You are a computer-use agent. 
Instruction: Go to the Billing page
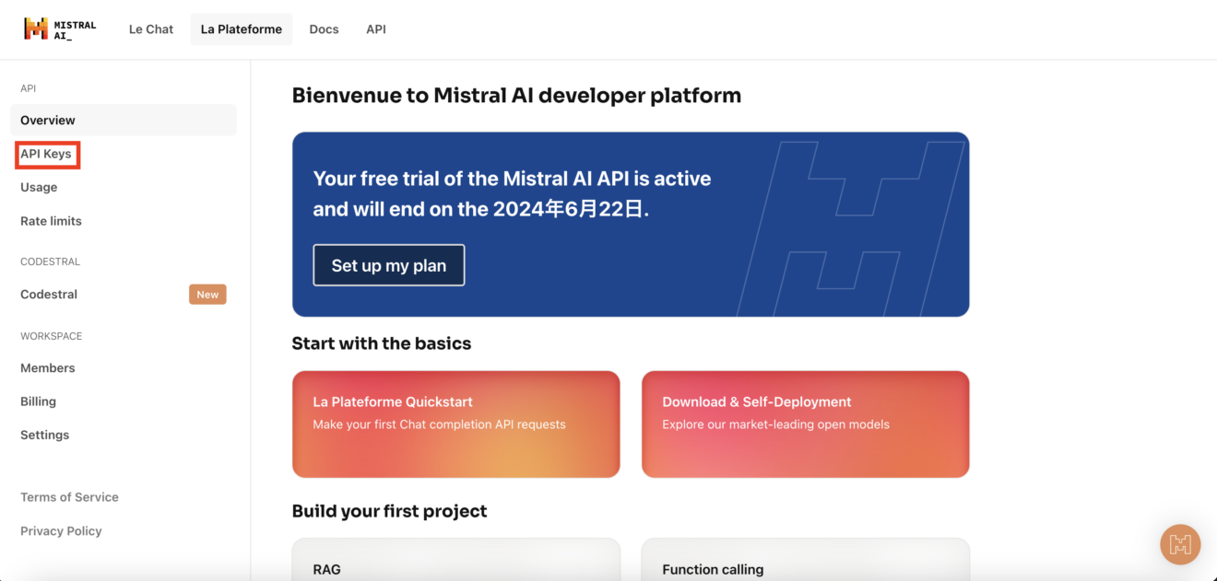38,401
